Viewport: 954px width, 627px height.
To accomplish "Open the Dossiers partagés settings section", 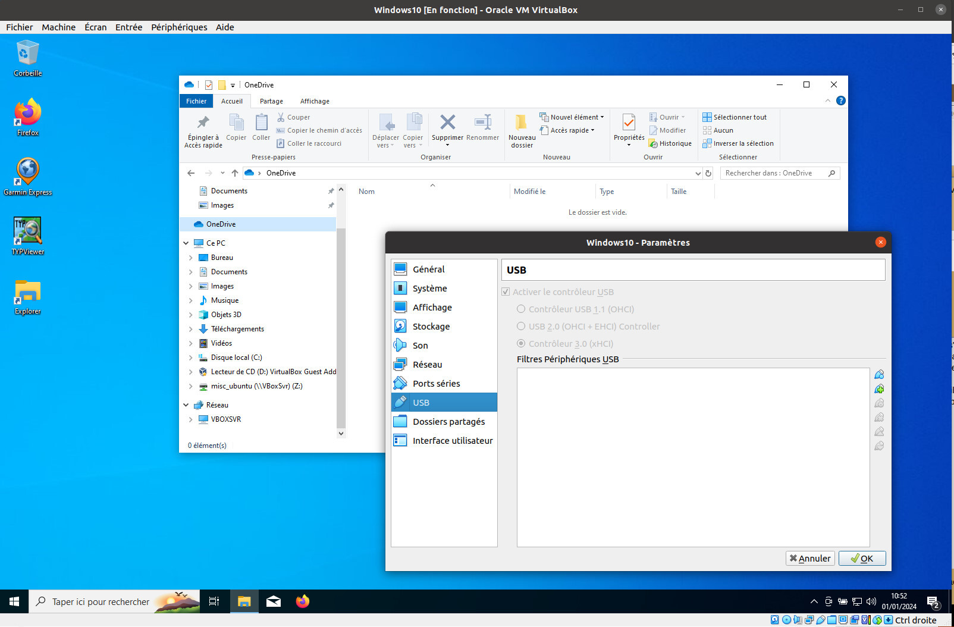I will point(448,422).
